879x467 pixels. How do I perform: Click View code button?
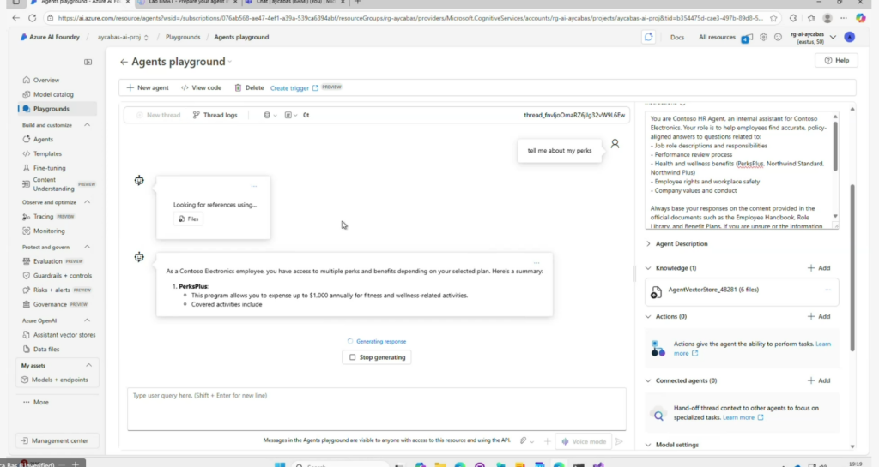click(x=201, y=87)
